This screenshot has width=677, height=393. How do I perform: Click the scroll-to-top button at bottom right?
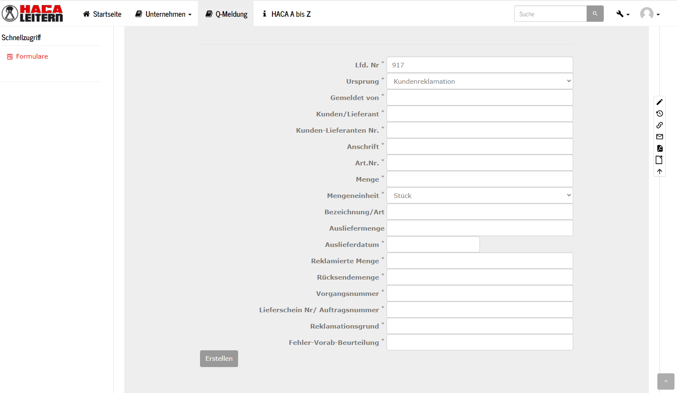coord(665,381)
